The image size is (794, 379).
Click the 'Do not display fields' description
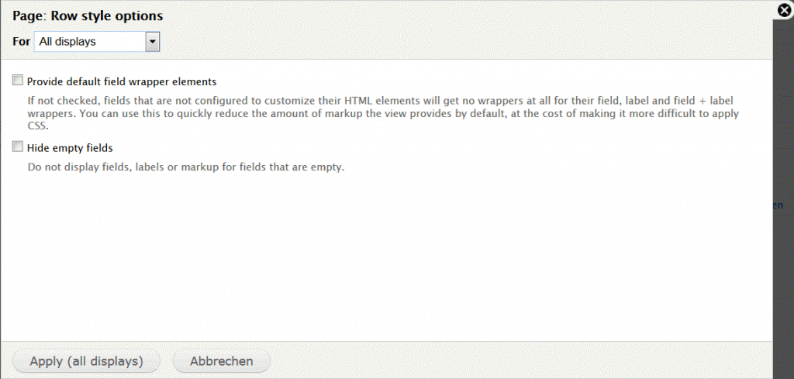tap(185, 167)
